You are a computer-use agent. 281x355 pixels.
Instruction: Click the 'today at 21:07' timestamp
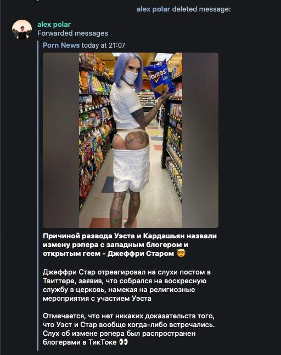[x=103, y=45]
